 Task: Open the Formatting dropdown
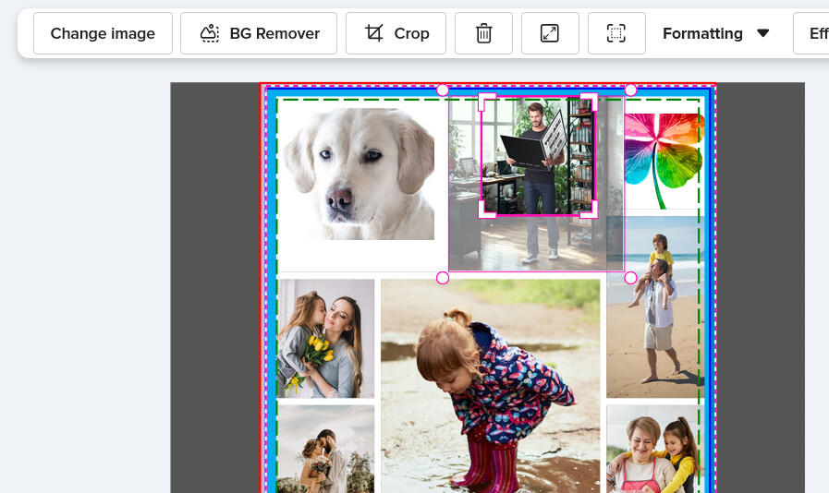pyautogui.click(x=715, y=33)
